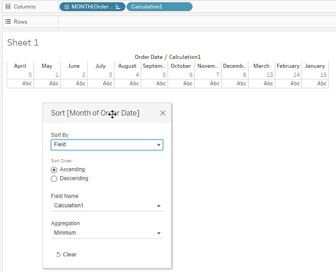Click the value 6 under October
The height and width of the screenshot is (272, 336).
(191, 75)
